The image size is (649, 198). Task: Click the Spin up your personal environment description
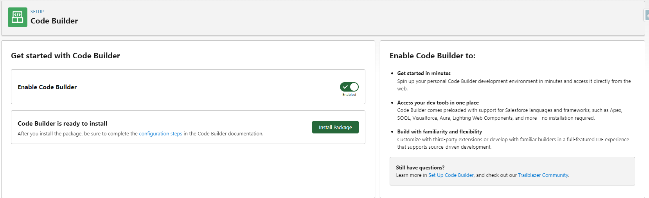pos(514,81)
